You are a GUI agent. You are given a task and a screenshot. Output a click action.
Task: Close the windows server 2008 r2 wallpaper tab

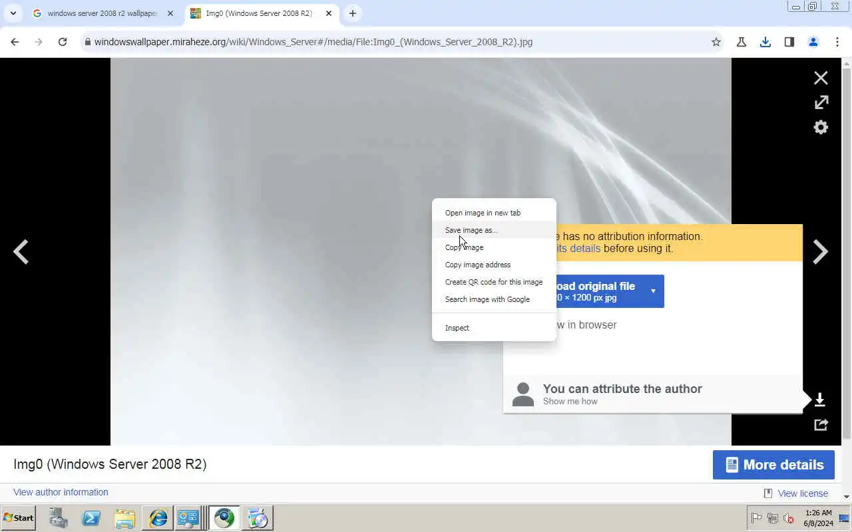pyautogui.click(x=170, y=13)
